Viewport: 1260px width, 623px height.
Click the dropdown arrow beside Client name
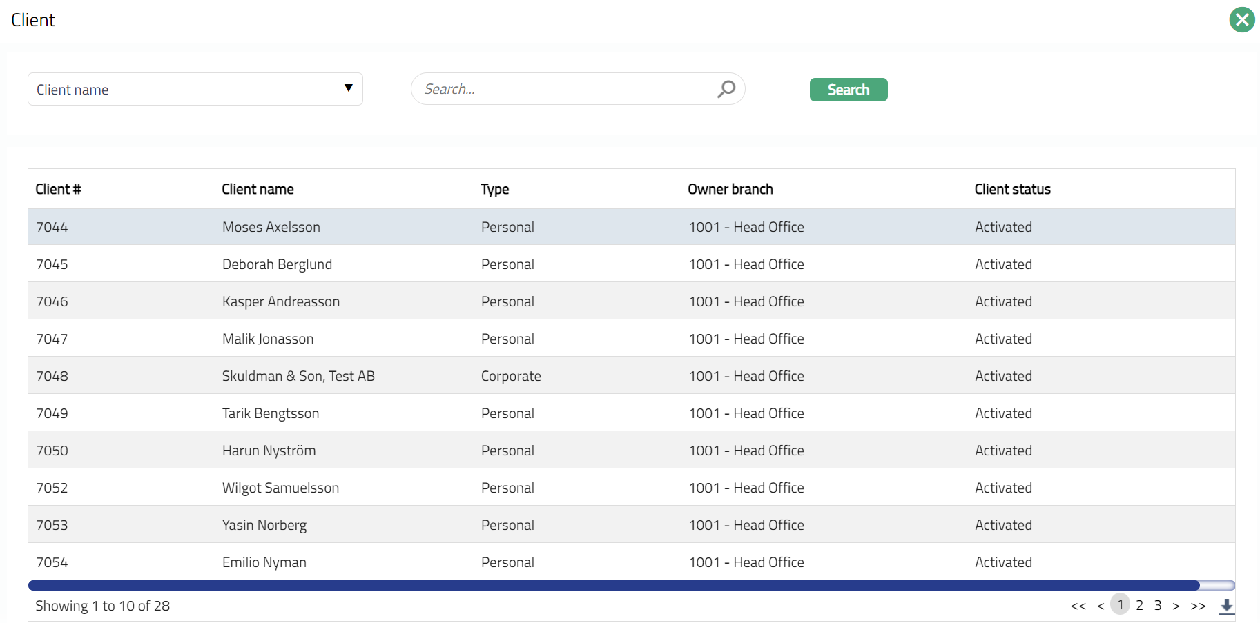(x=349, y=88)
